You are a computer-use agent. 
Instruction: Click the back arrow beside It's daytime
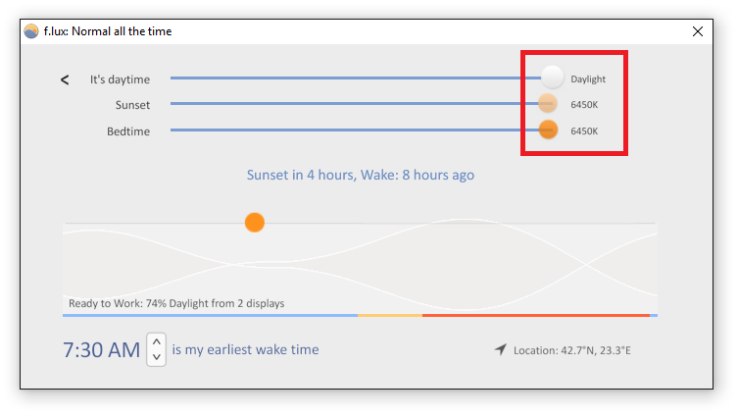pyautogui.click(x=65, y=79)
